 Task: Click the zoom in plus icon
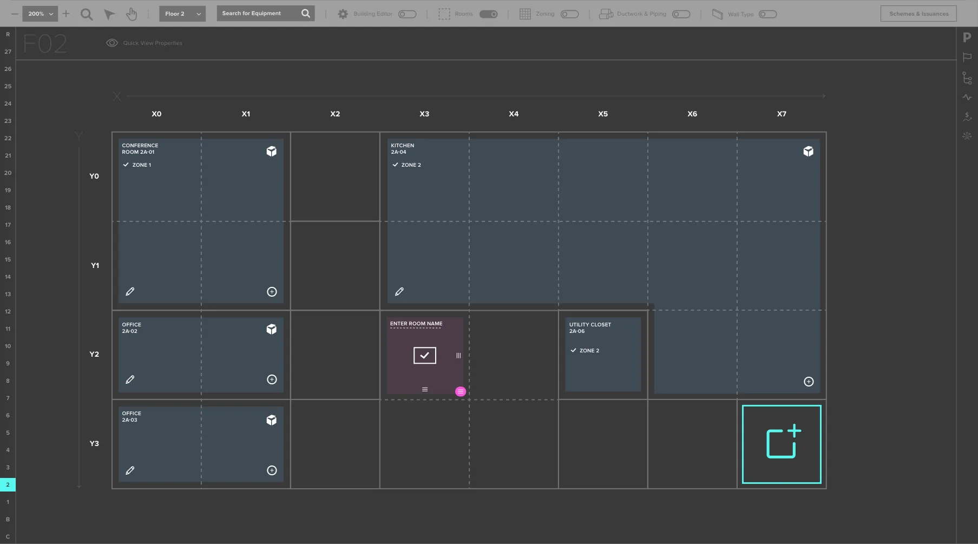coord(66,14)
